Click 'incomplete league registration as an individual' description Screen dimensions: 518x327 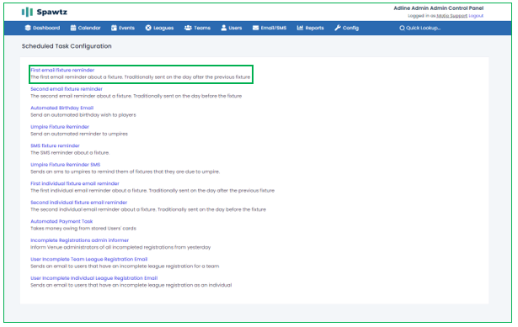pos(131,285)
